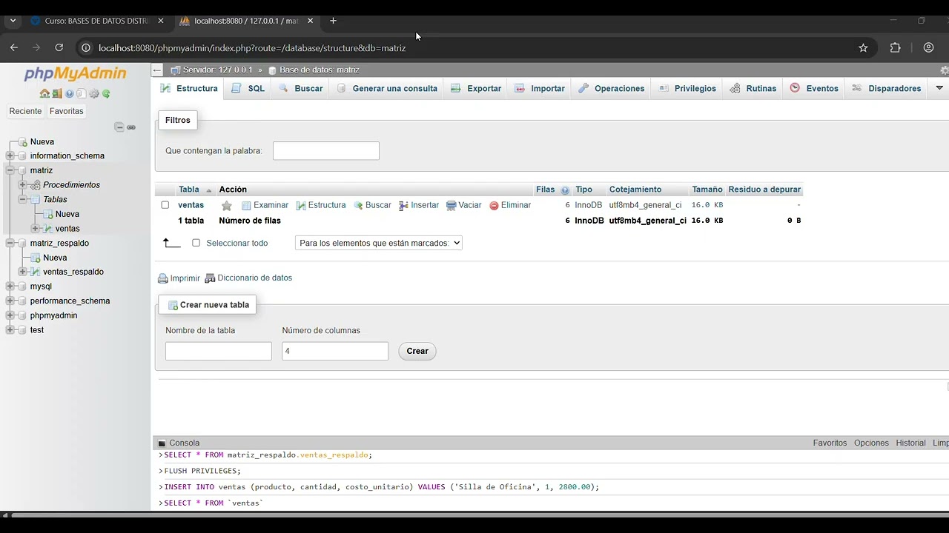Click the Crear button
The image size is (949, 533).
[417, 351]
